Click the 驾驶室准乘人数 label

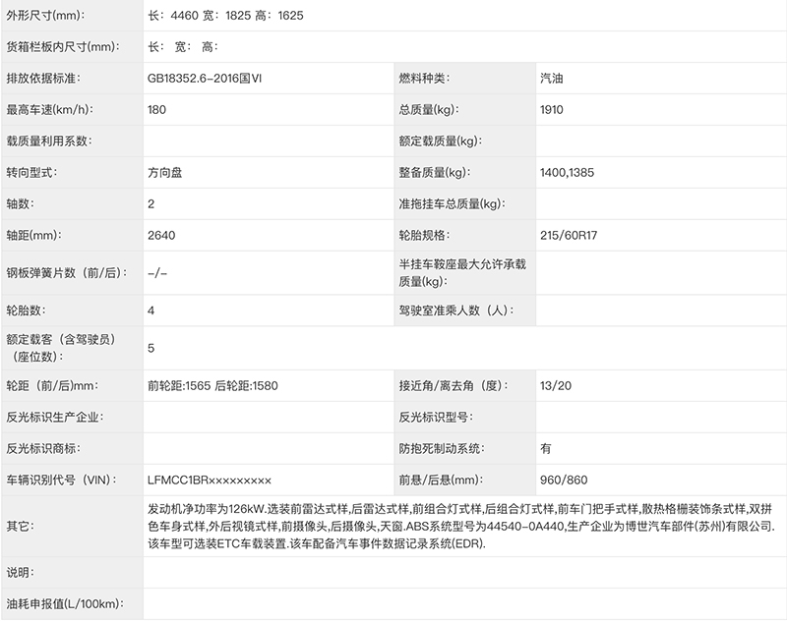coord(456,311)
